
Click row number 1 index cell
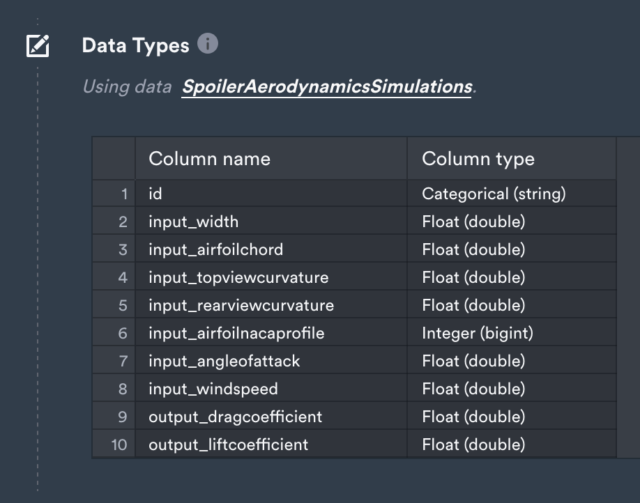pyautogui.click(x=114, y=194)
